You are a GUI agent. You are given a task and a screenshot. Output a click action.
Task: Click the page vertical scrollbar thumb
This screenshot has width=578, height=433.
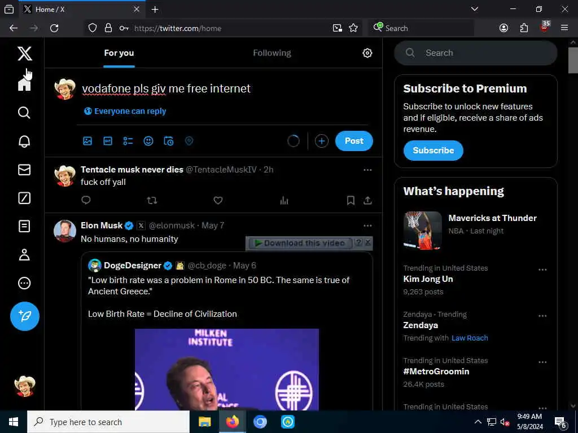click(x=573, y=61)
